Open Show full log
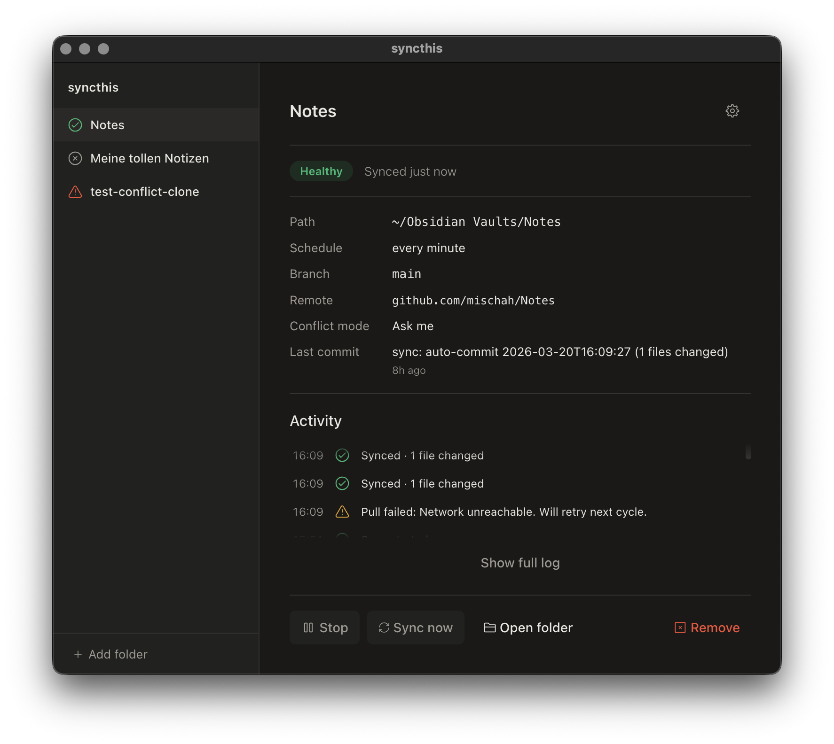This screenshot has height=744, width=834. tap(520, 562)
